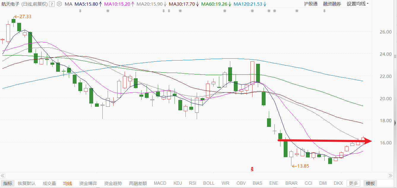Switch to the 资金博弈 indicator
This screenshot has width=397, height=188.
pos(88,183)
